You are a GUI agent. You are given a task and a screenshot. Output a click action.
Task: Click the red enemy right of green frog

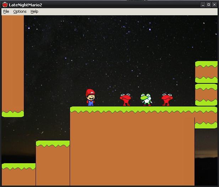click(167, 100)
